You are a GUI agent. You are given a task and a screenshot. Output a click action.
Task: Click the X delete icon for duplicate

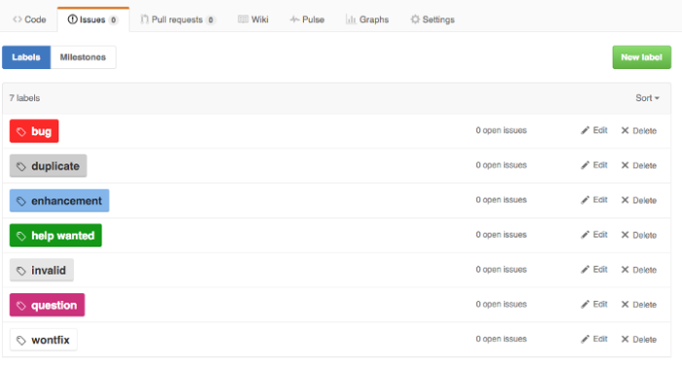625,165
